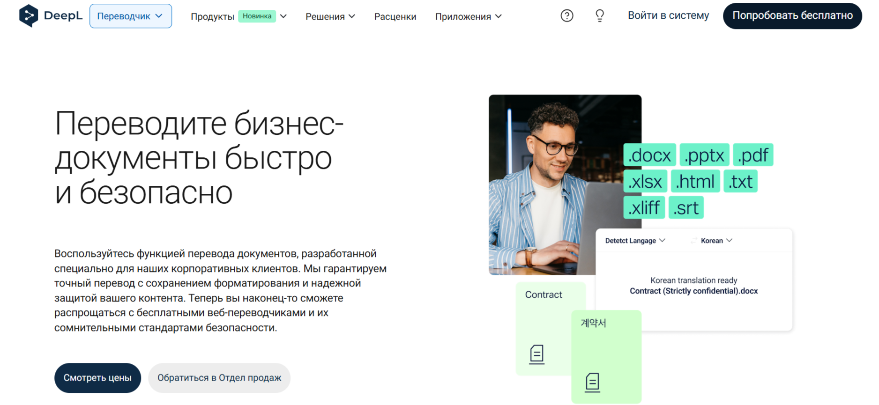Click the document icon on Korean 계약서 card
879x405 pixels.
coord(593,382)
